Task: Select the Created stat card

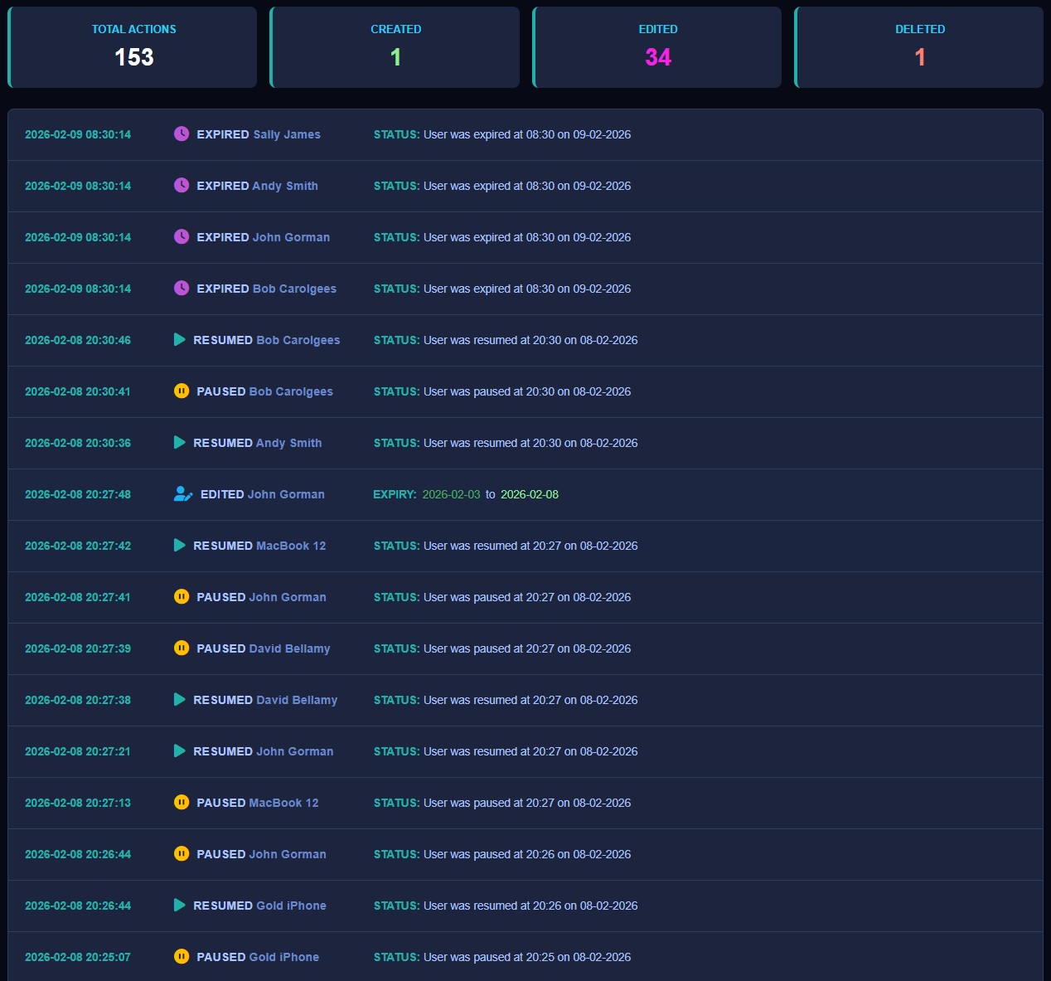Action: tap(395, 47)
